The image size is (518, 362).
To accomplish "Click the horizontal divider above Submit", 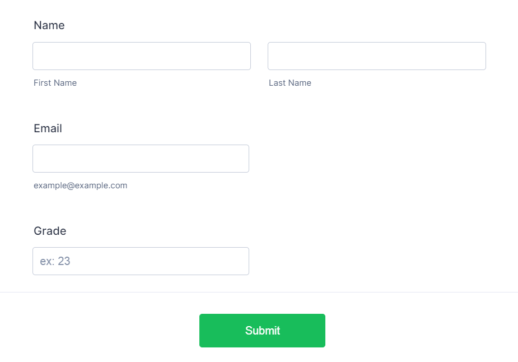I will coord(259,292).
